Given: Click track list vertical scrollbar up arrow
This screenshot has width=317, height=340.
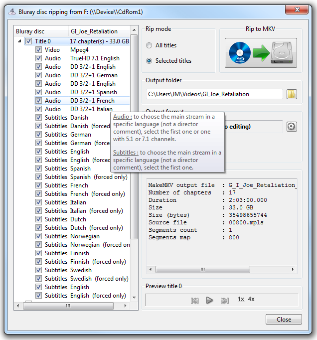Looking at the screenshot, I should [134, 30].
